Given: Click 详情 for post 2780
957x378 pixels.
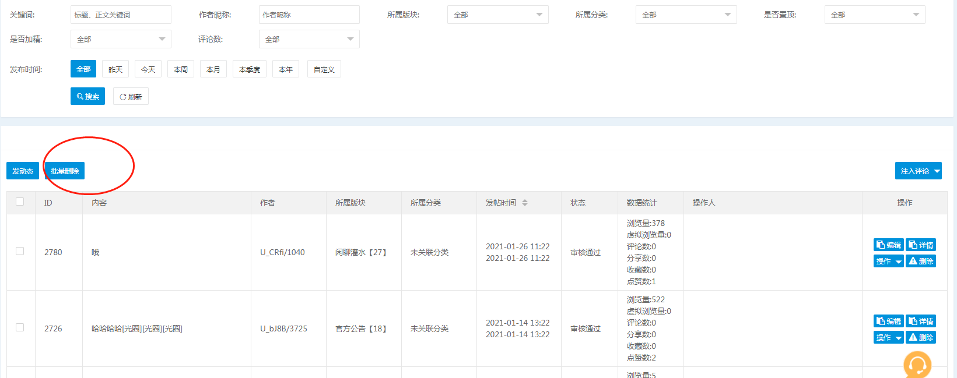Looking at the screenshot, I should (x=921, y=245).
